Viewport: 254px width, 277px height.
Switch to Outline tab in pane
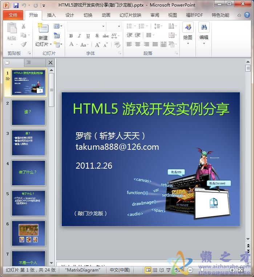click(x=29, y=63)
